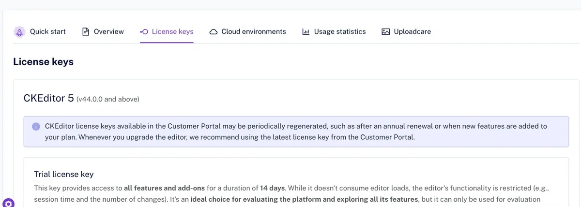This screenshot has height=207, width=581.
Task: Click the License keys key icon
Action: point(144,32)
